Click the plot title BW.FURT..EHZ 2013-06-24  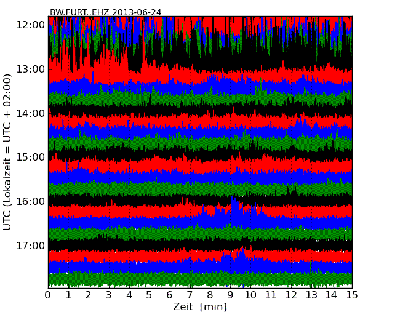106,12
